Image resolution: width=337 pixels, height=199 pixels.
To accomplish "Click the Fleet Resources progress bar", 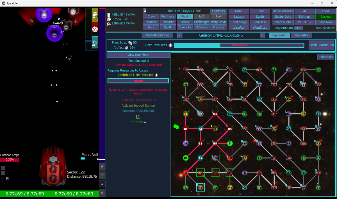I will point(239,45).
